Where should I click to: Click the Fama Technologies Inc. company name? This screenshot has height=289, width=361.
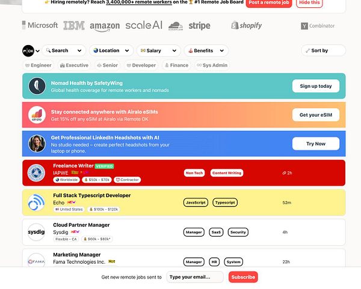click(x=79, y=262)
